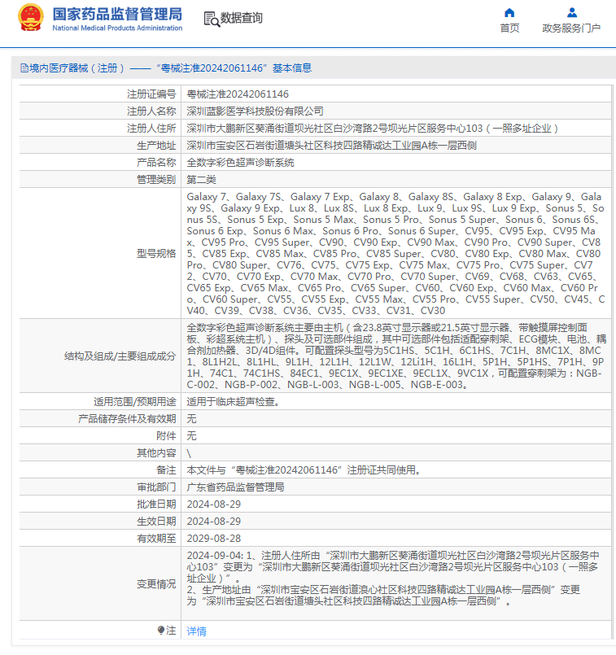The image size is (616, 655).
Task: Click the 附件 row label
Action: coord(166,435)
